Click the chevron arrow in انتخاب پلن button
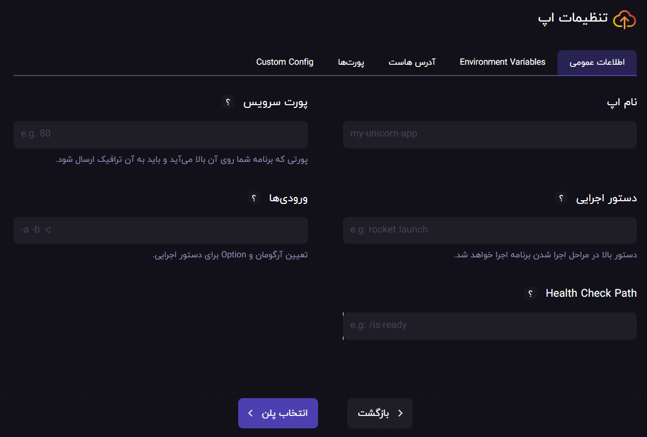Viewport: 647px width, 437px height. click(x=251, y=413)
